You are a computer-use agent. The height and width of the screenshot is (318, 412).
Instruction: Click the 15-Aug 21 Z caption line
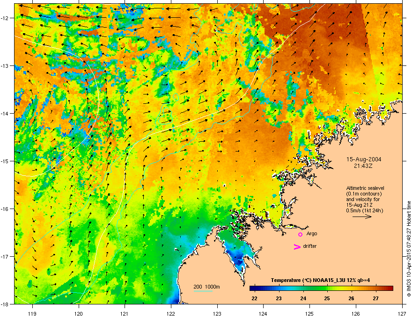(359, 205)
